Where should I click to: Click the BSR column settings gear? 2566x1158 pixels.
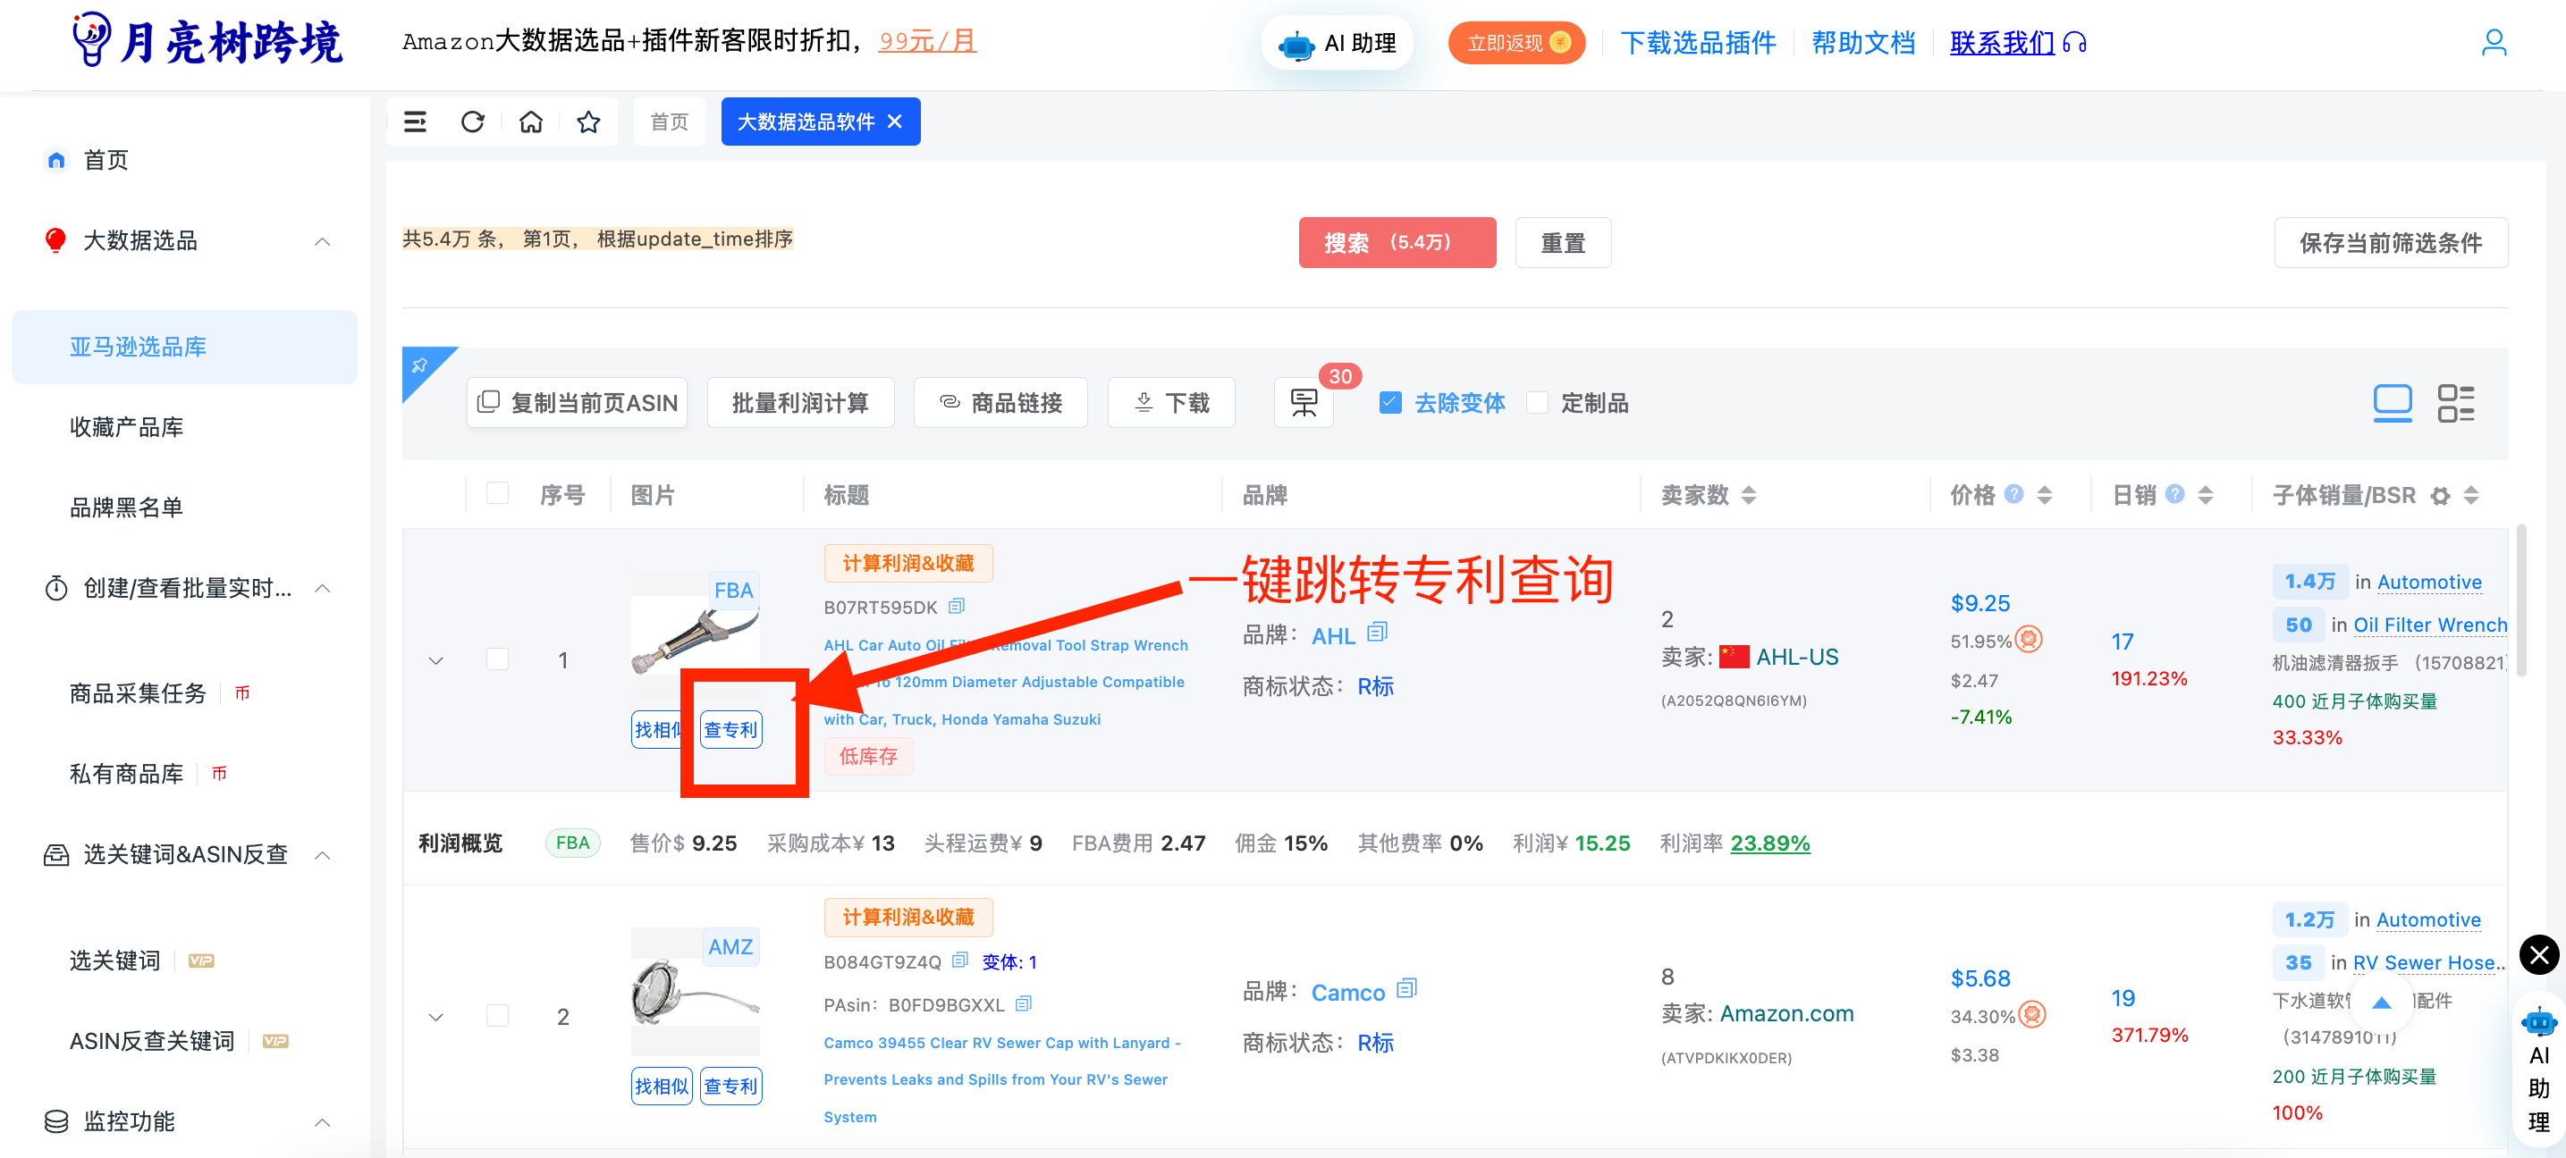pos(2440,496)
